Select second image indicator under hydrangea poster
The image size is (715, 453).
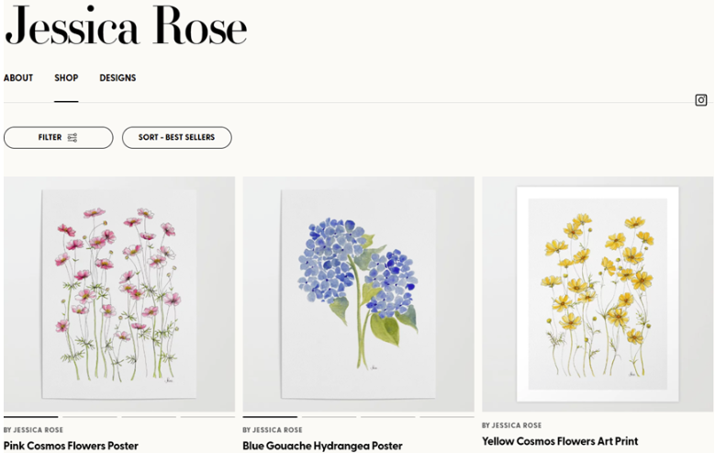[x=329, y=417]
